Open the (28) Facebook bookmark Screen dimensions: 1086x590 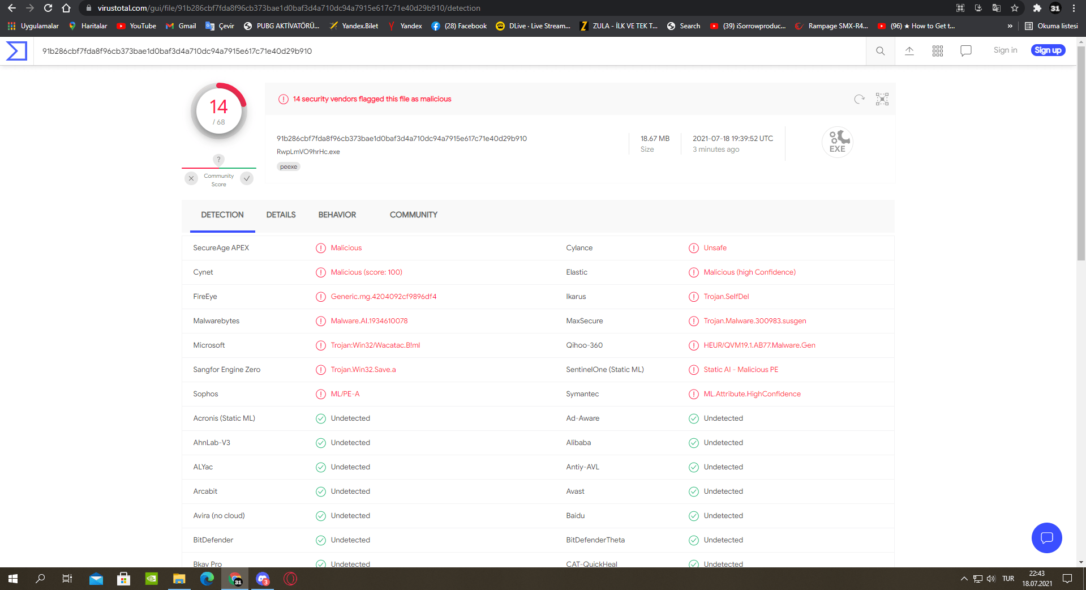pyautogui.click(x=459, y=26)
